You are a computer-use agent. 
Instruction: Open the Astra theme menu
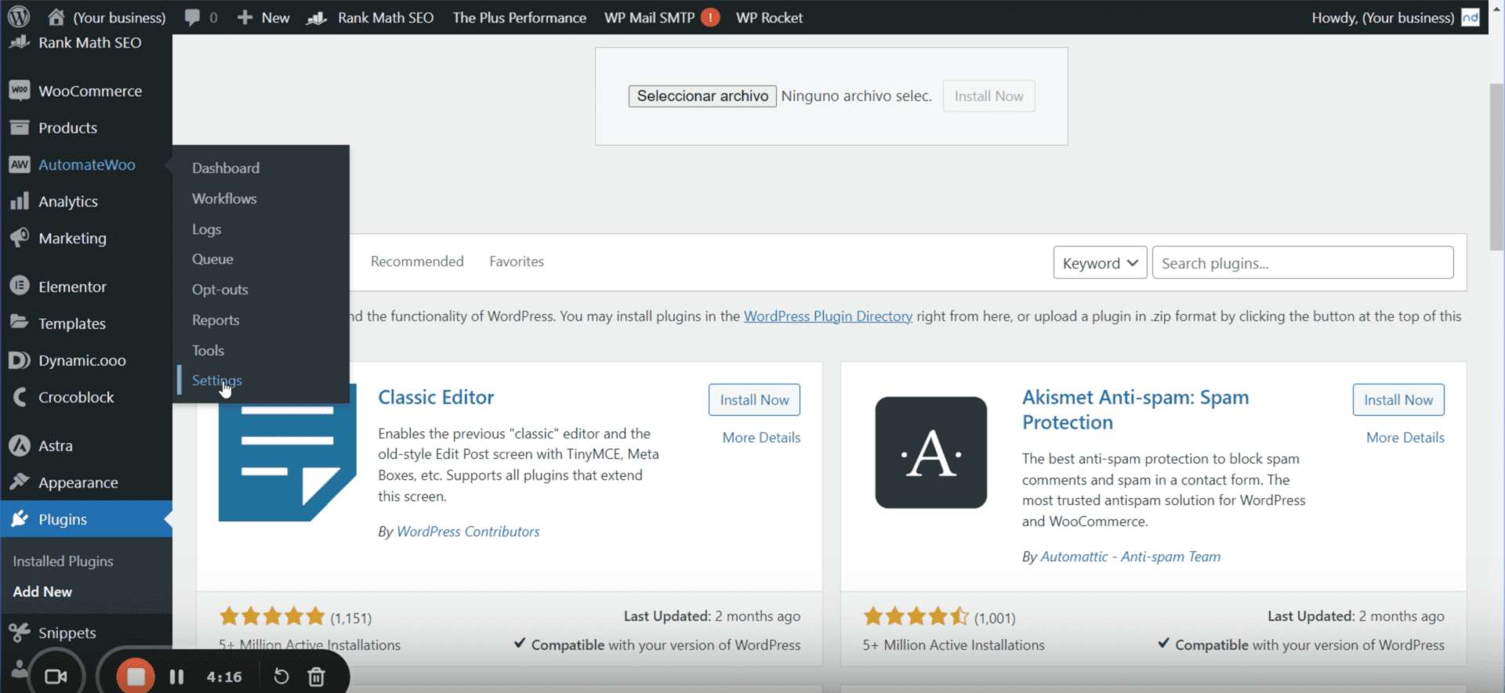(55, 446)
